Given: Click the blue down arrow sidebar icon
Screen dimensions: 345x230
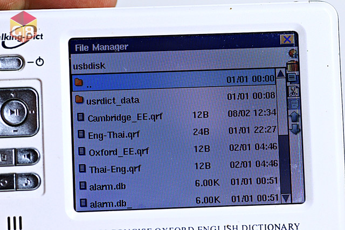Looking at the screenshot, I should 295,129.
